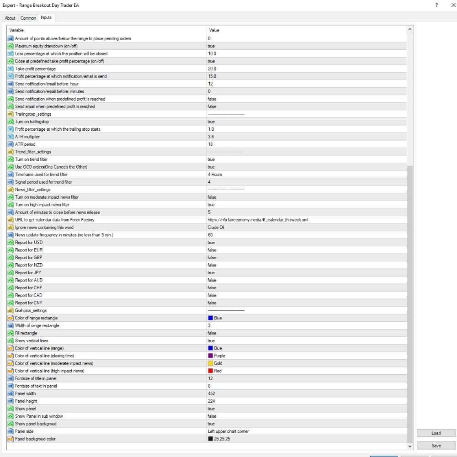
Task: Click the icon beside 'URL to get calendar data'
Action: click(x=11, y=220)
